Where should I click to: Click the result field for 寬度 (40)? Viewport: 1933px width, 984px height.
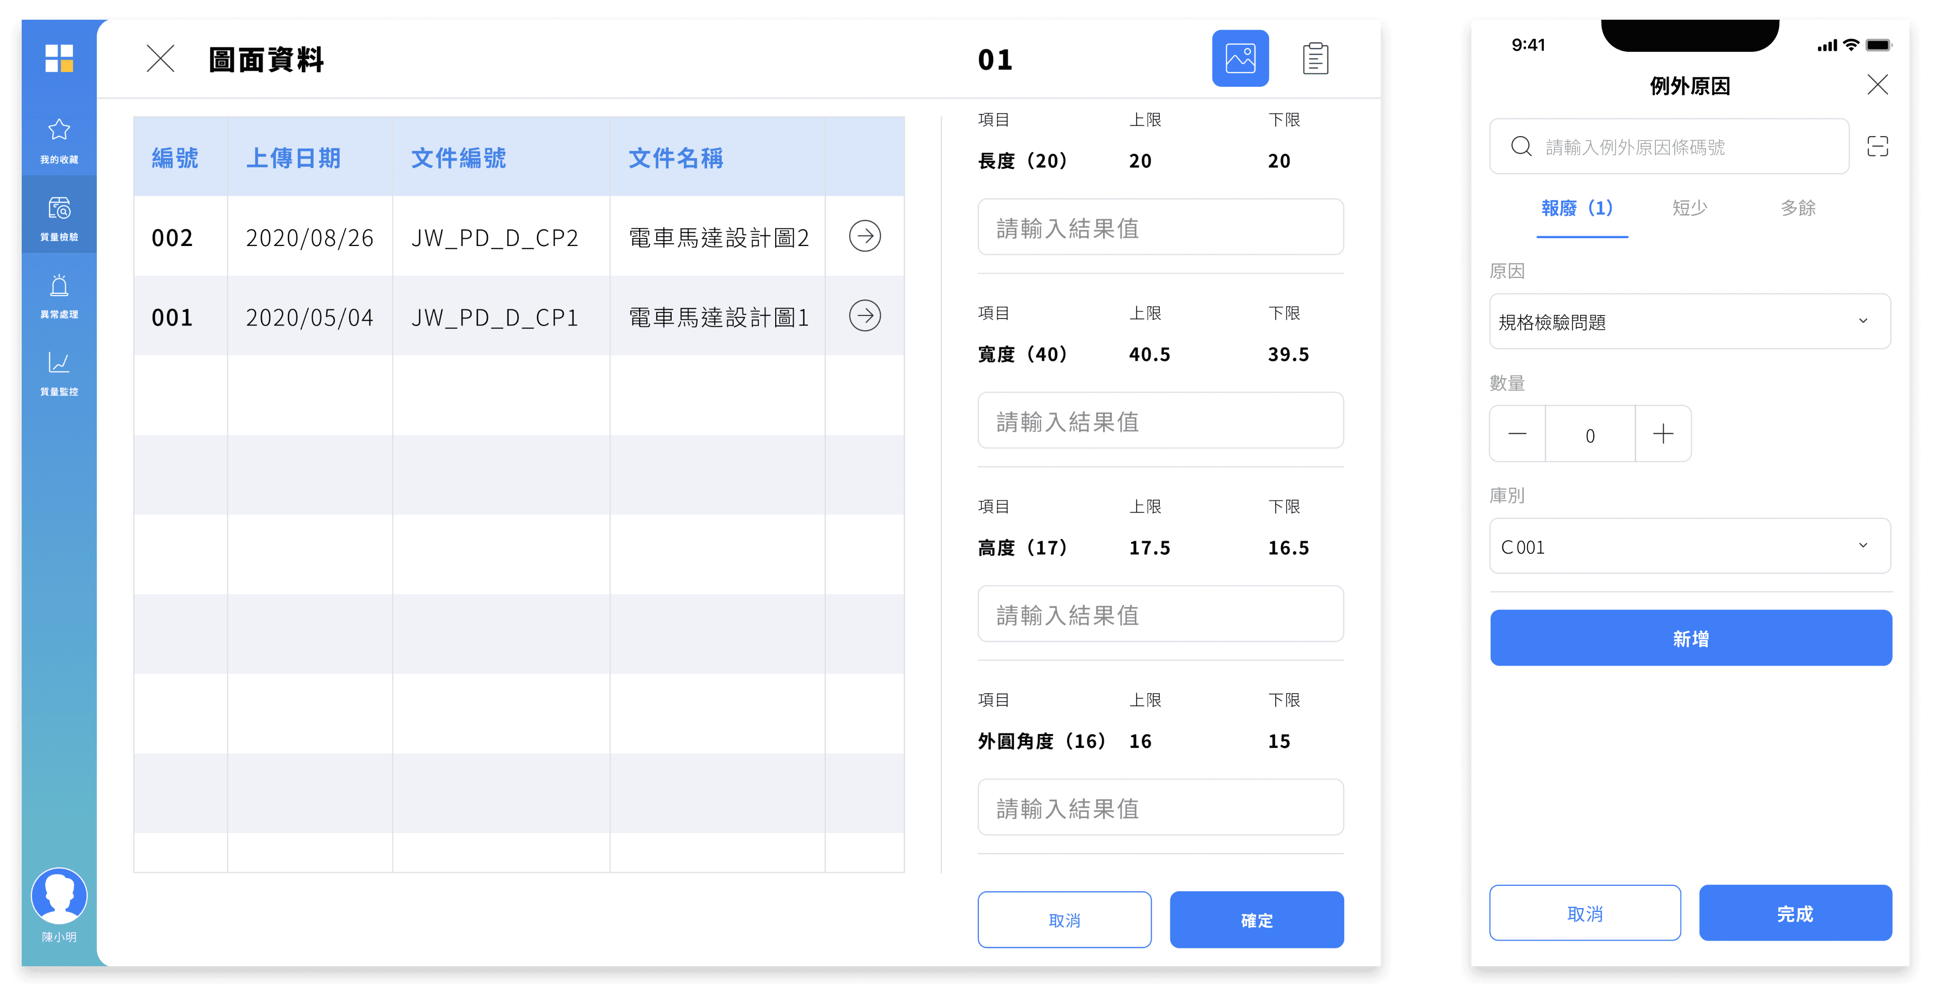[x=1160, y=421]
